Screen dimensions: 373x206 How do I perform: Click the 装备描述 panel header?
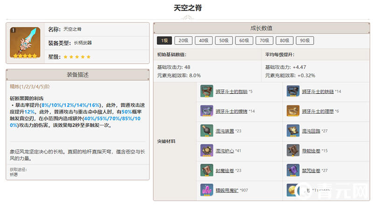pos(77,75)
